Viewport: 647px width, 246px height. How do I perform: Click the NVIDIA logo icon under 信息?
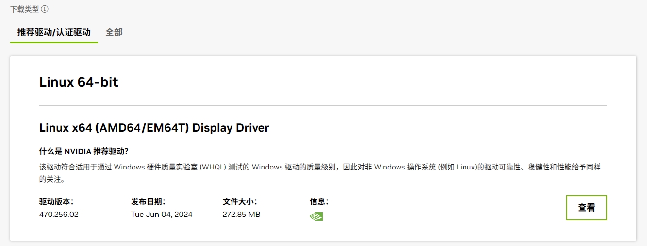coord(316,216)
